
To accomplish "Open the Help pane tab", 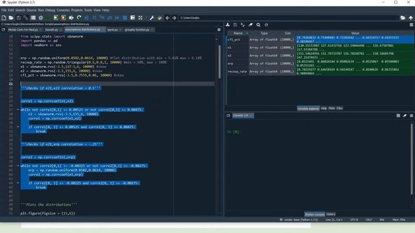I will [x=324, y=108].
